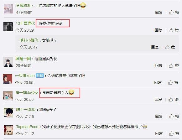Open 13十面埋伏's profile via username
The height and width of the screenshot is (140, 182).
point(25,23)
